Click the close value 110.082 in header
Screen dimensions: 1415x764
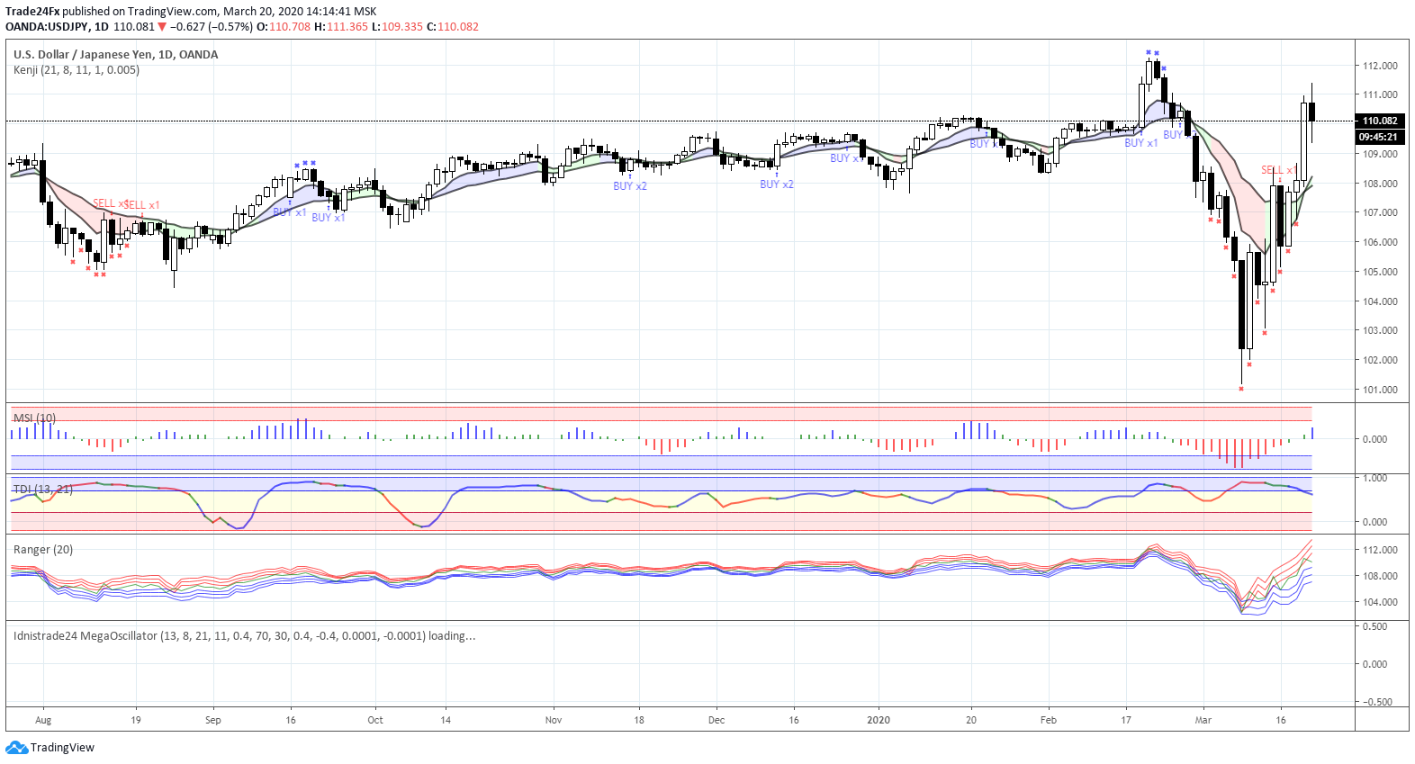(458, 27)
